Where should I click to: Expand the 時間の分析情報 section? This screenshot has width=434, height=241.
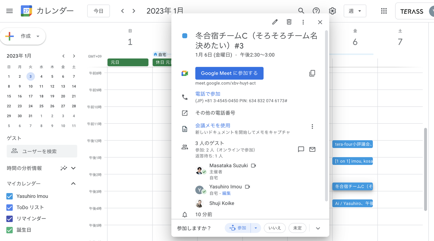73,168
